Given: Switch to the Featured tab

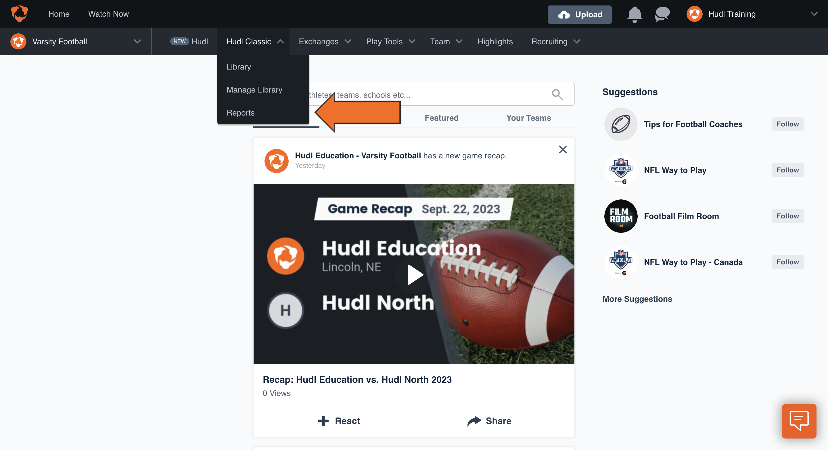Looking at the screenshot, I should coord(442,118).
